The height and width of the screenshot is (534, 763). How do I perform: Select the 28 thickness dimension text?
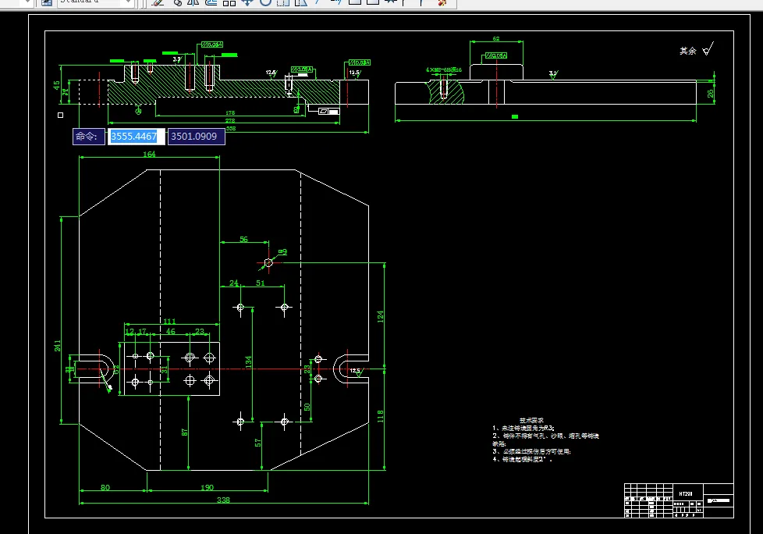point(710,94)
